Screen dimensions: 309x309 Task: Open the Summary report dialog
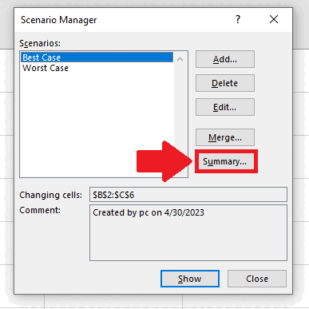(225, 161)
